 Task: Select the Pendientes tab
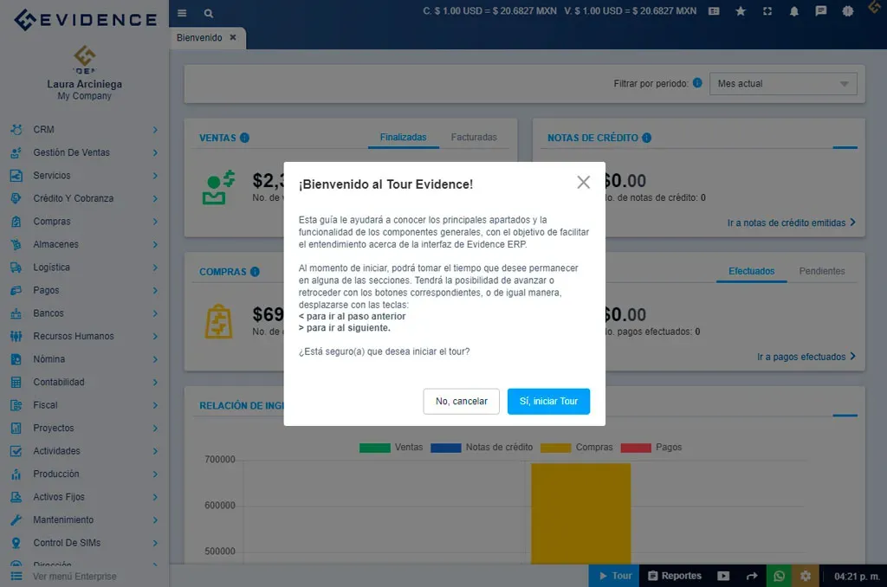click(x=821, y=271)
